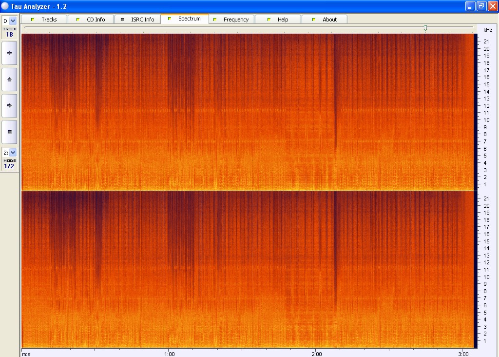Click the 3:00 marker on the time axis

click(463, 353)
